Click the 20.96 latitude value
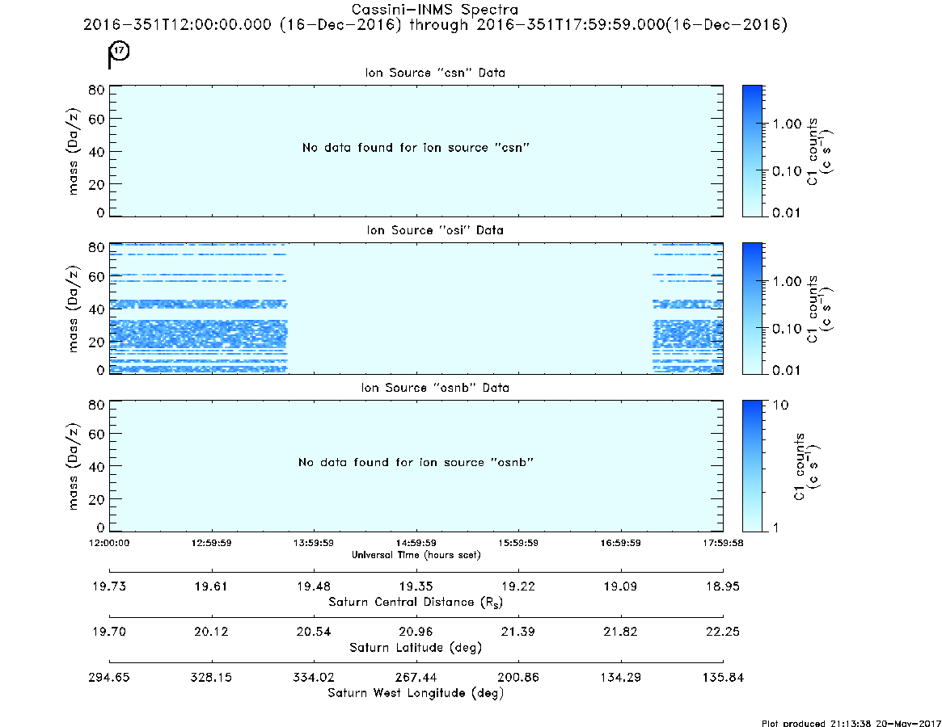942x727 pixels. tap(416, 632)
